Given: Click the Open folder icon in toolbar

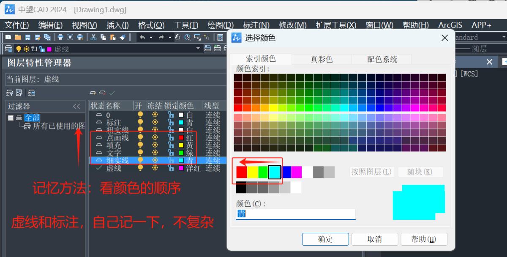Looking at the screenshot, I should tap(18, 37).
